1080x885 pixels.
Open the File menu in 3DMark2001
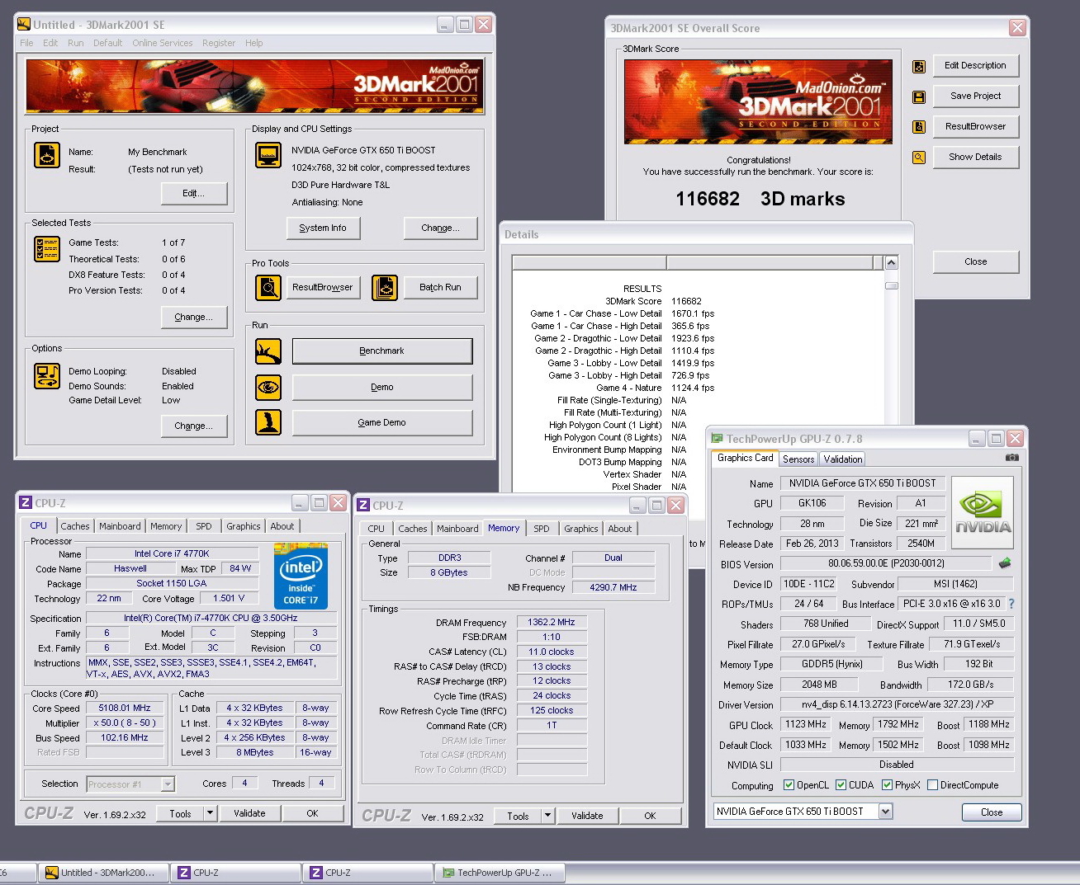pyautogui.click(x=26, y=43)
